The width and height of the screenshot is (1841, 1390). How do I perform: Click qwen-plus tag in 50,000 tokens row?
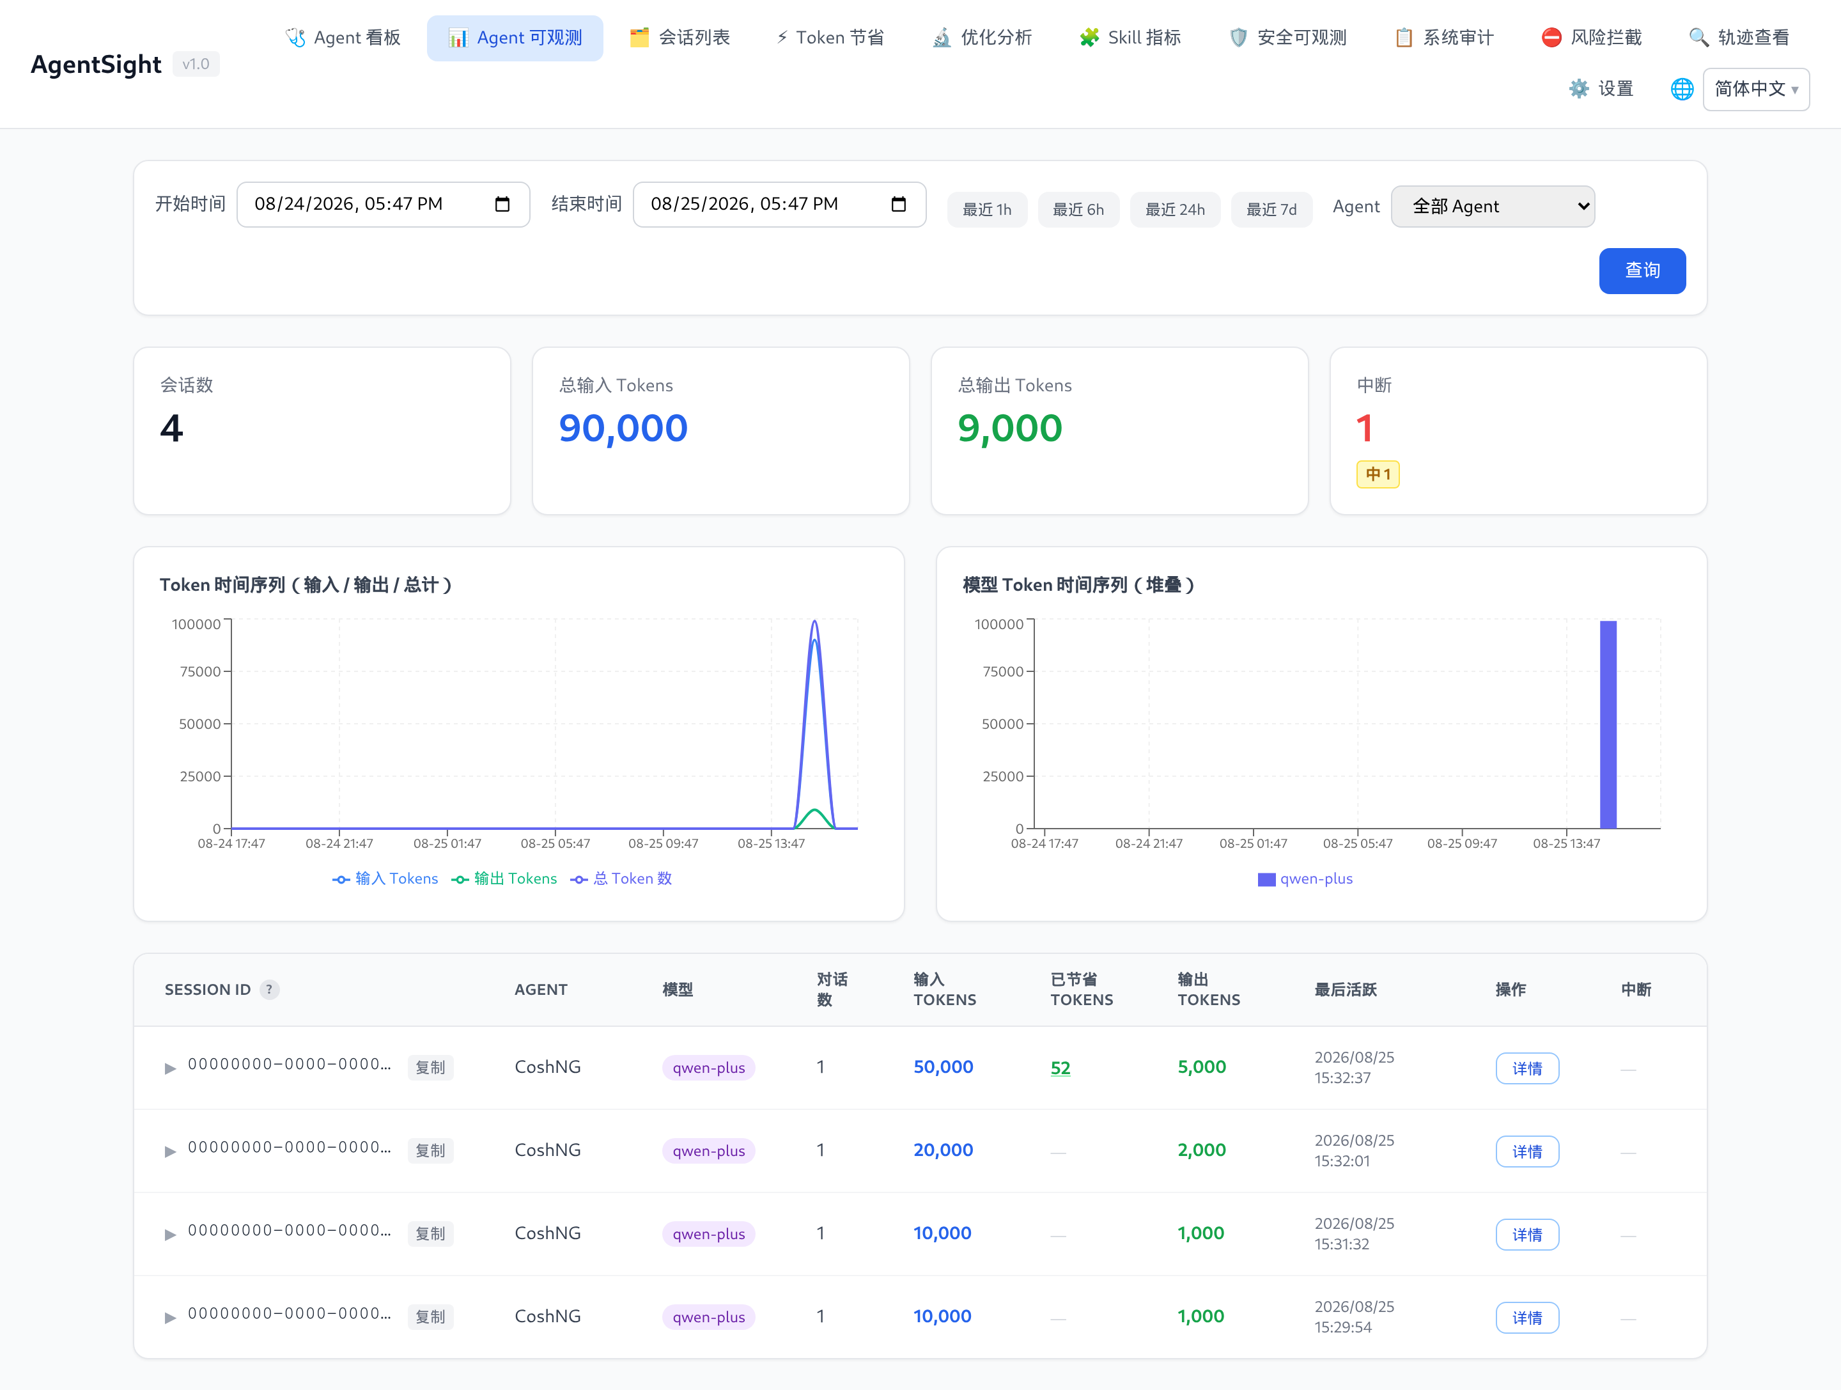click(x=708, y=1068)
